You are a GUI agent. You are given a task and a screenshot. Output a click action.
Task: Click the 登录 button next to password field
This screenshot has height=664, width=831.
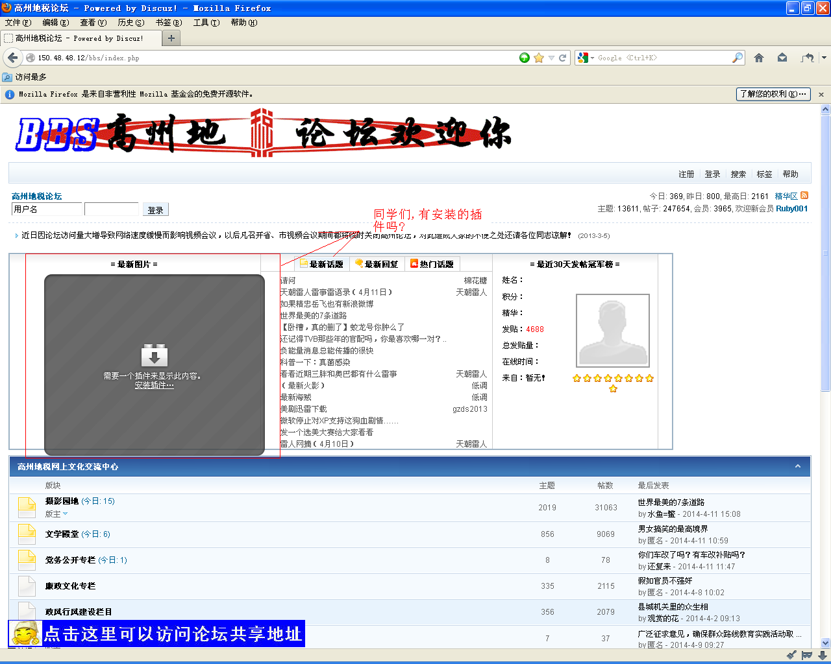155,209
